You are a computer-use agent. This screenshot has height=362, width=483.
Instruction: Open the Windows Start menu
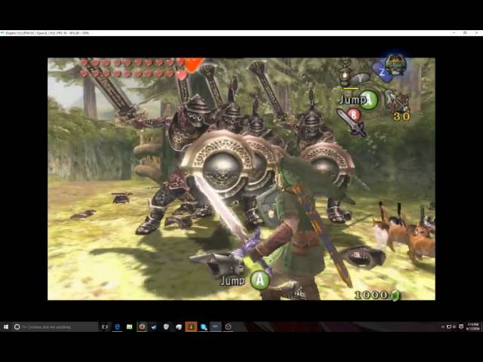pyautogui.click(x=6, y=327)
